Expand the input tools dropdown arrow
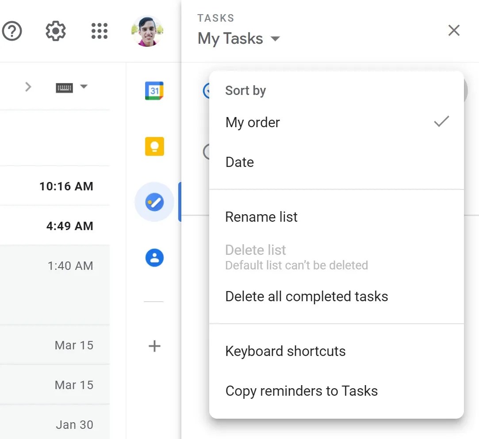The width and height of the screenshot is (479, 439). [x=84, y=87]
